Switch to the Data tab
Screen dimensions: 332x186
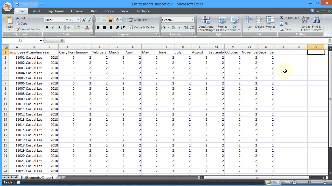click(94, 11)
